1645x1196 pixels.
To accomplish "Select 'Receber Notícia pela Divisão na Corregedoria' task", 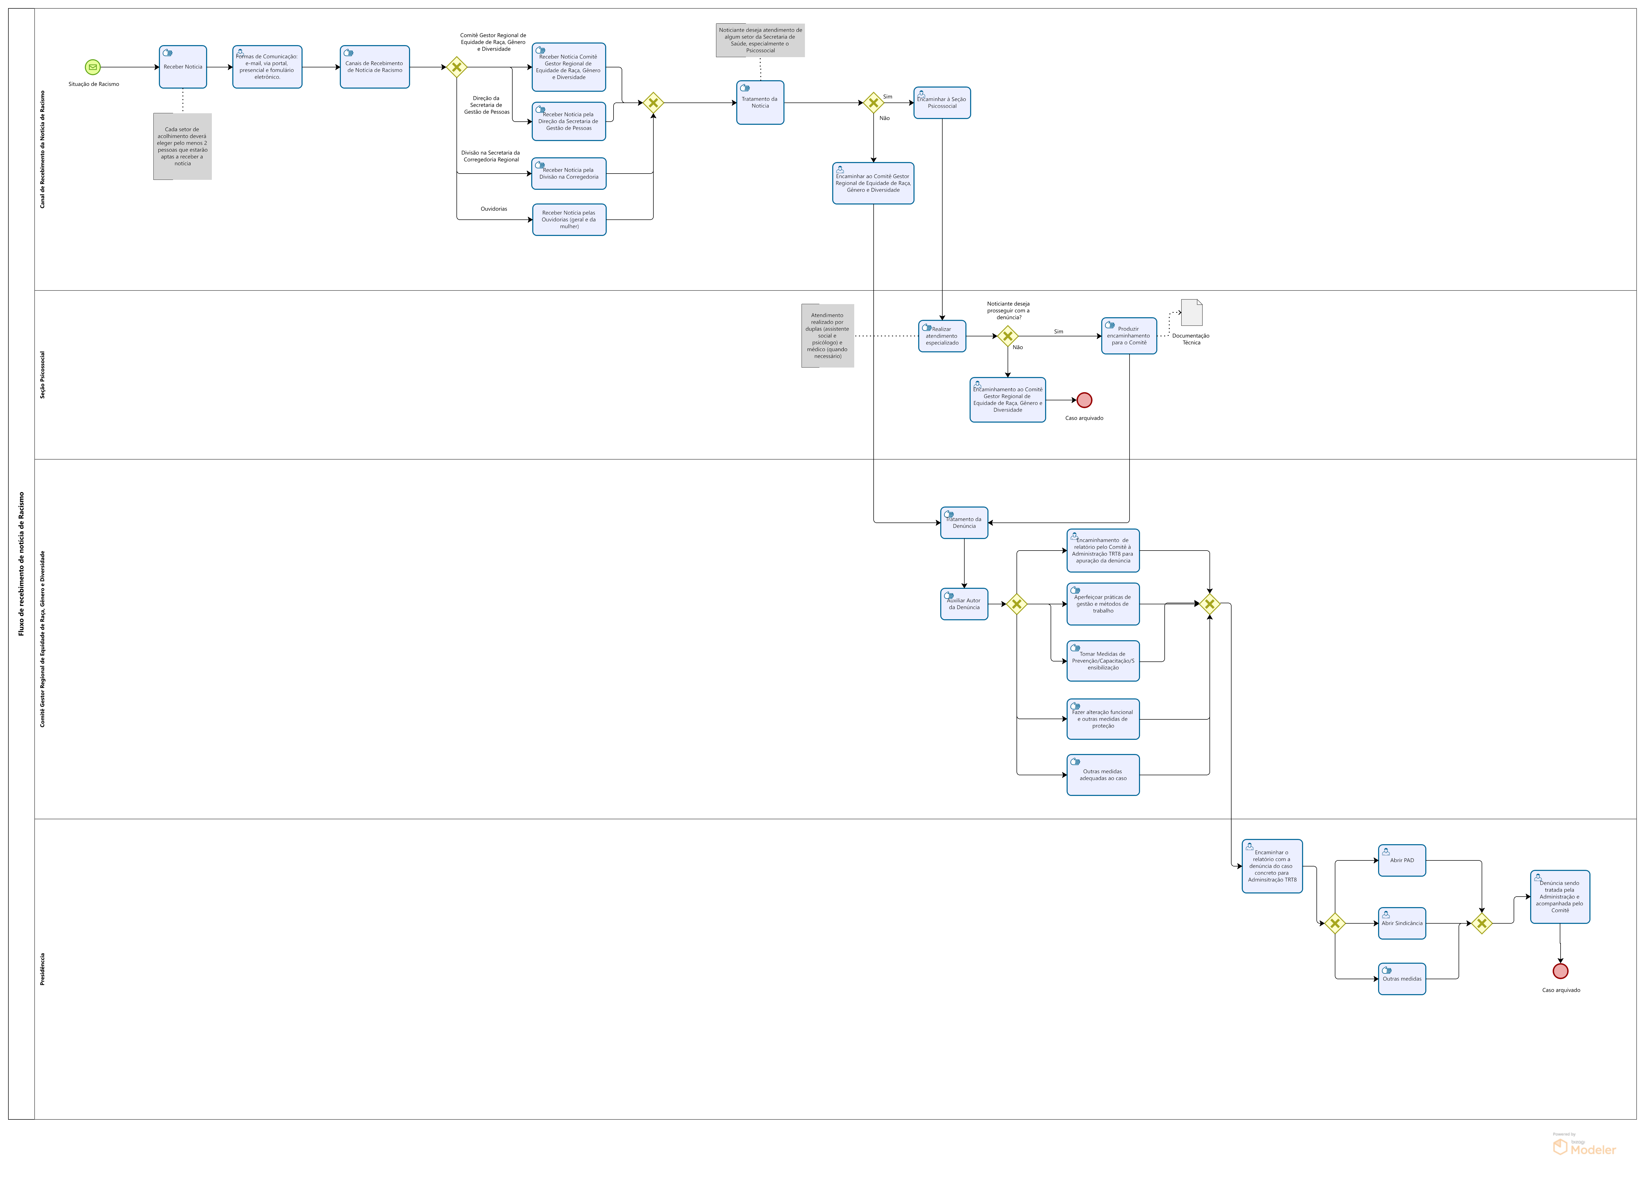I will (569, 173).
